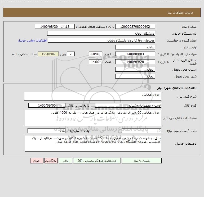
Task: Click goods need date 1400/09/06
Action: [x=47, y=105]
